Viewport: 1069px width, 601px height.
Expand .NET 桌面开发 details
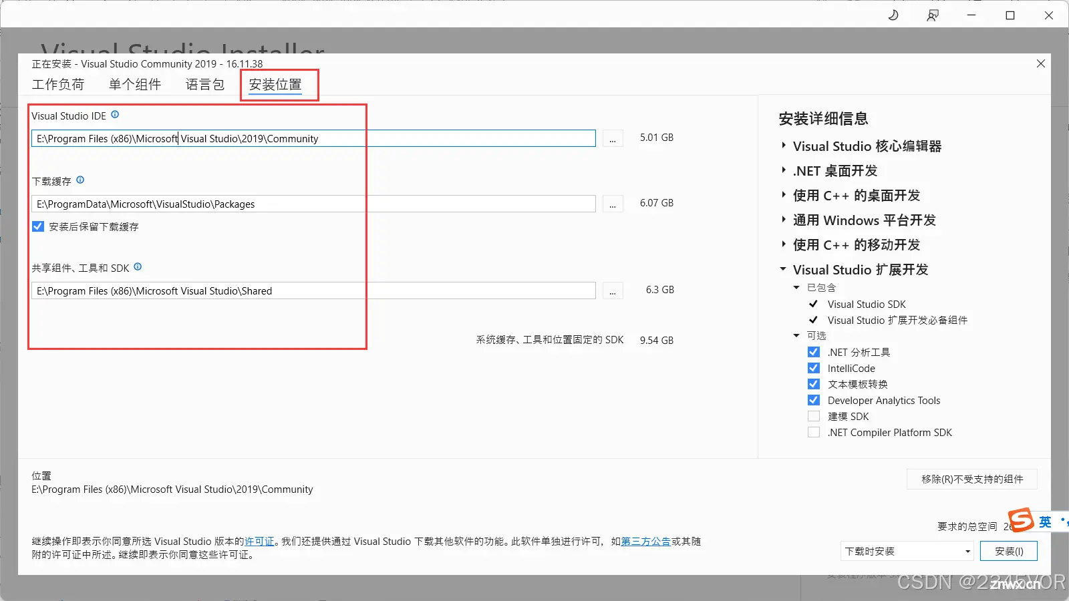784,170
